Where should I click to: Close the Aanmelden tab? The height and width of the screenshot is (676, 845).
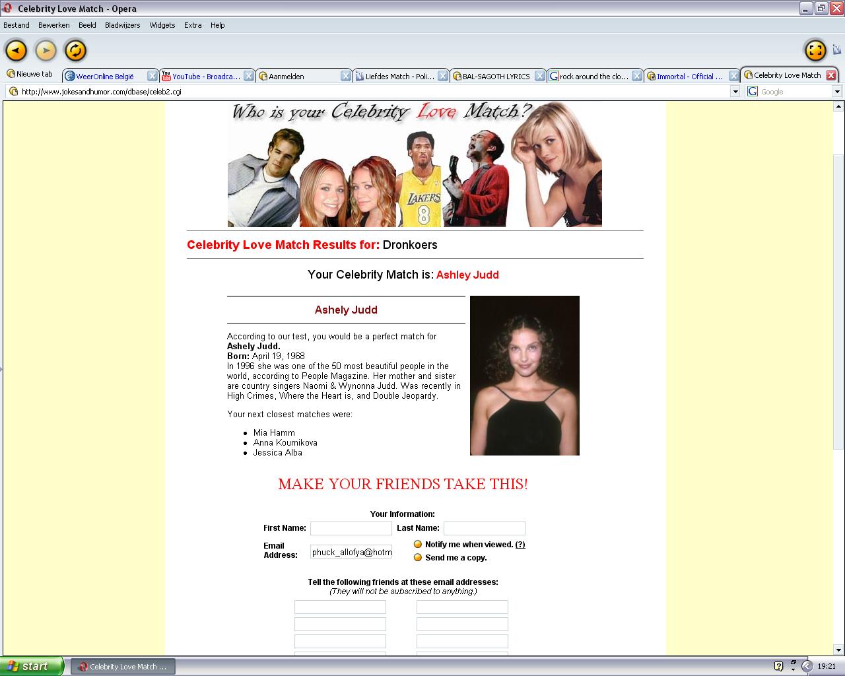(345, 76)
